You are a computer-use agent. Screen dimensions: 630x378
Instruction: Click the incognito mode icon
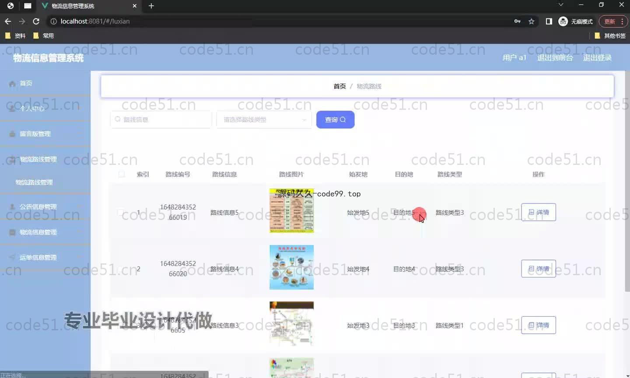[x=563, y=21]
